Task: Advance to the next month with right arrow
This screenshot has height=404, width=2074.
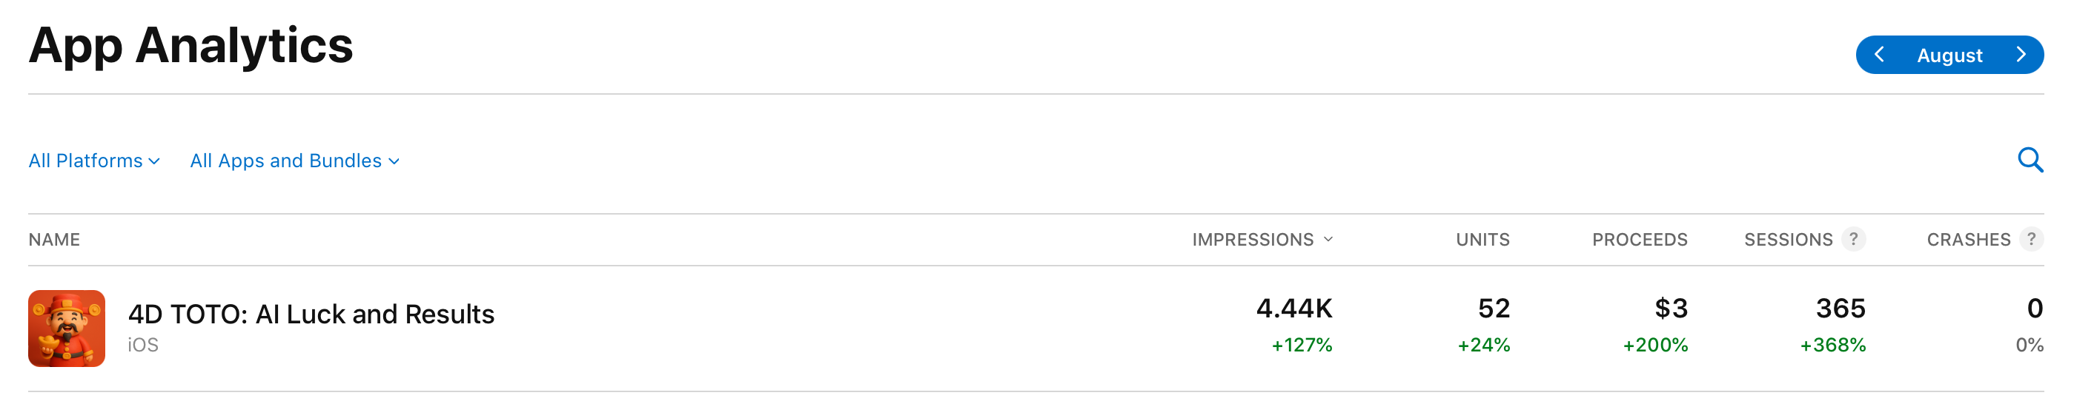Action: [x=2020, y=55]
